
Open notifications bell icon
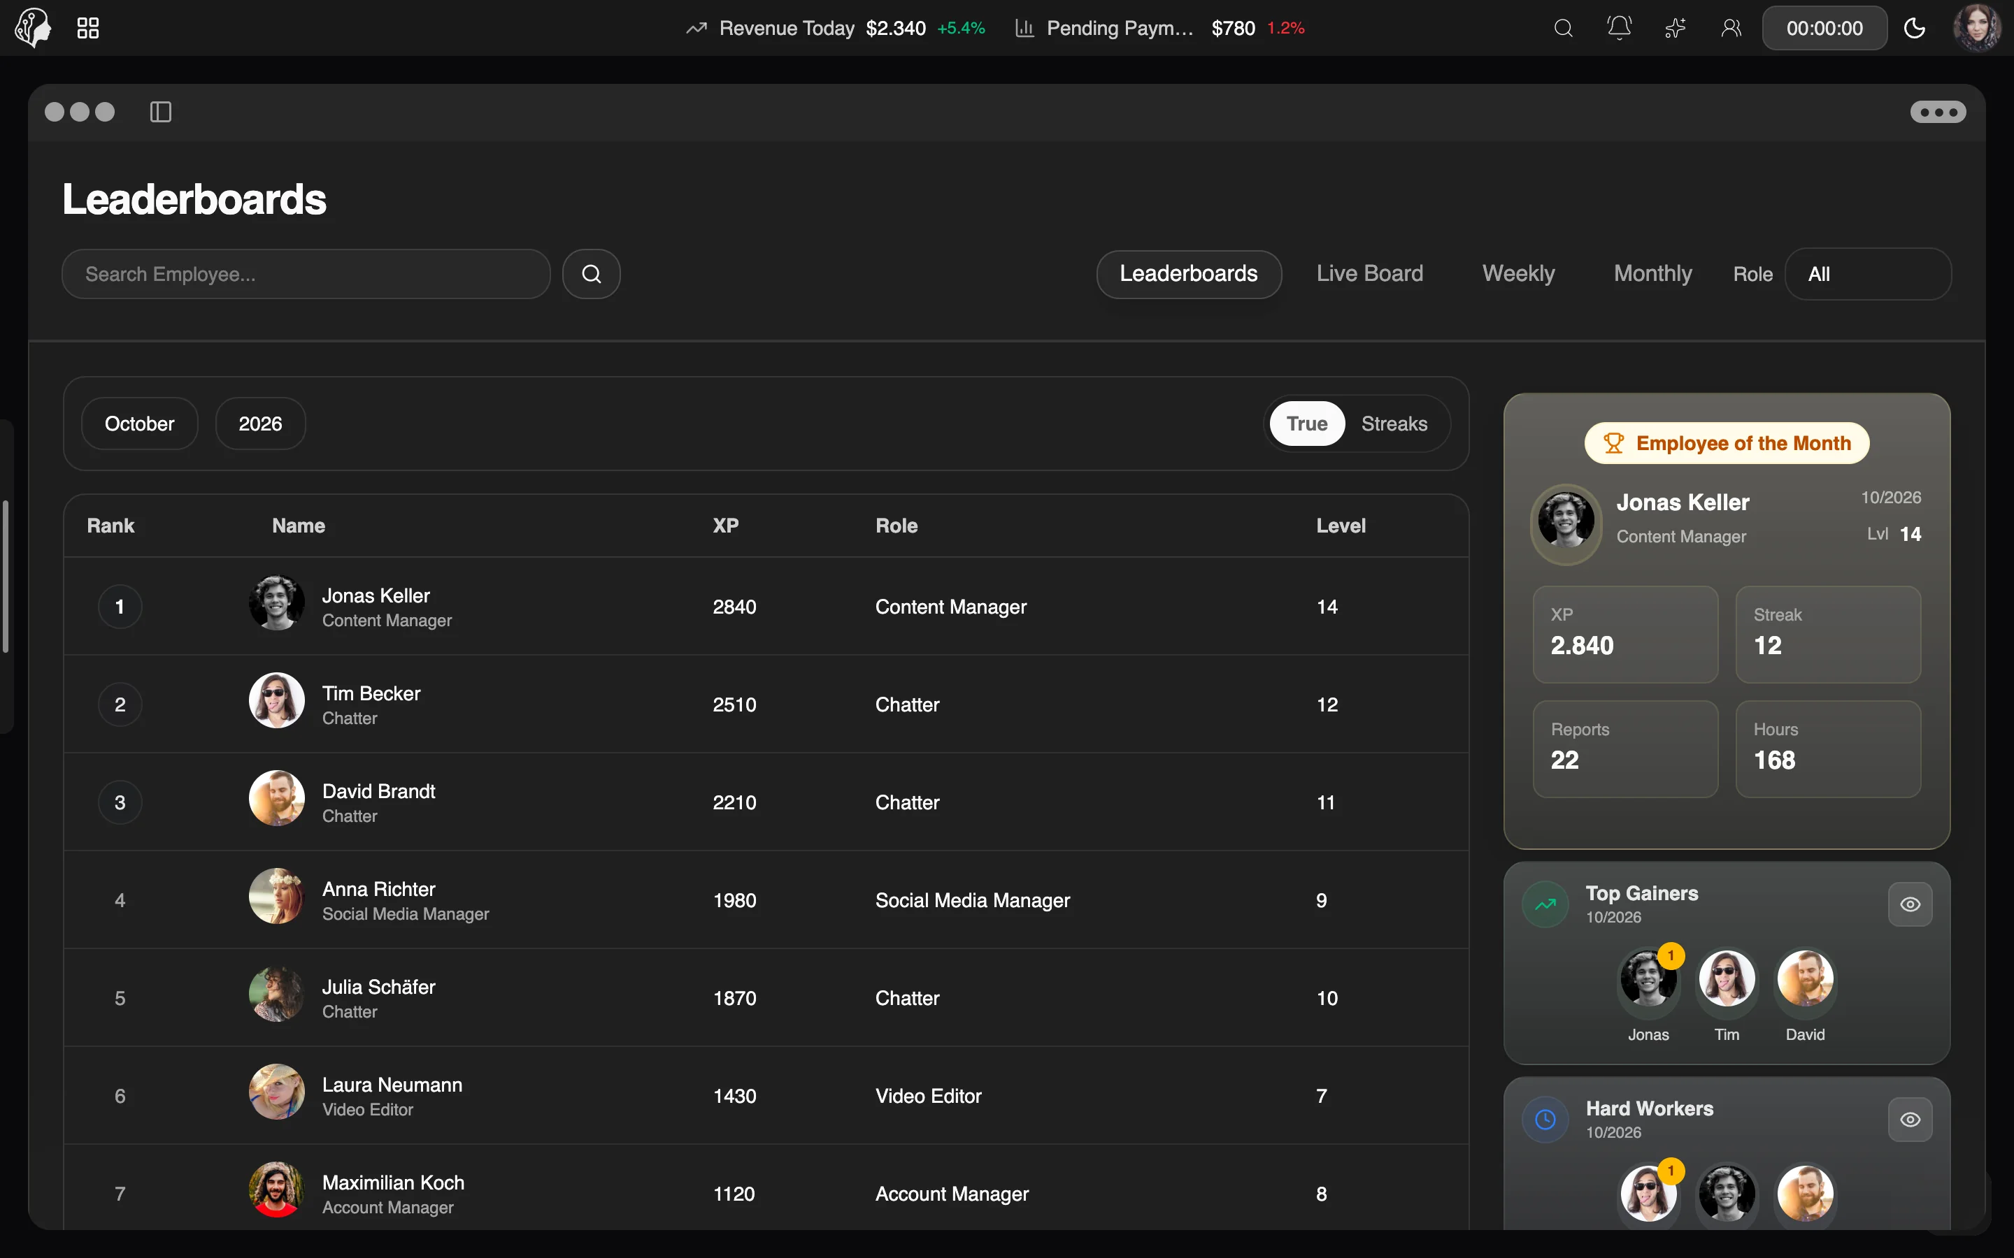point(1619,28)
